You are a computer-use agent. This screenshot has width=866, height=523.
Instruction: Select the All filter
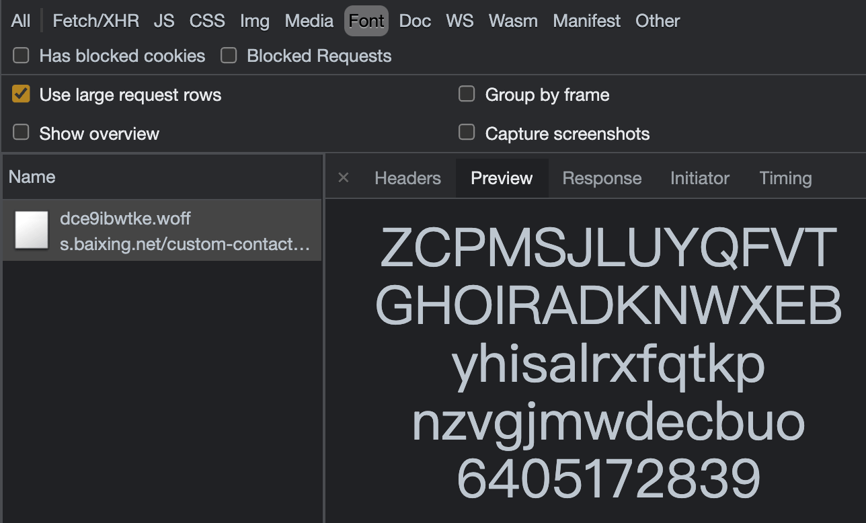(x=21, y=21)
